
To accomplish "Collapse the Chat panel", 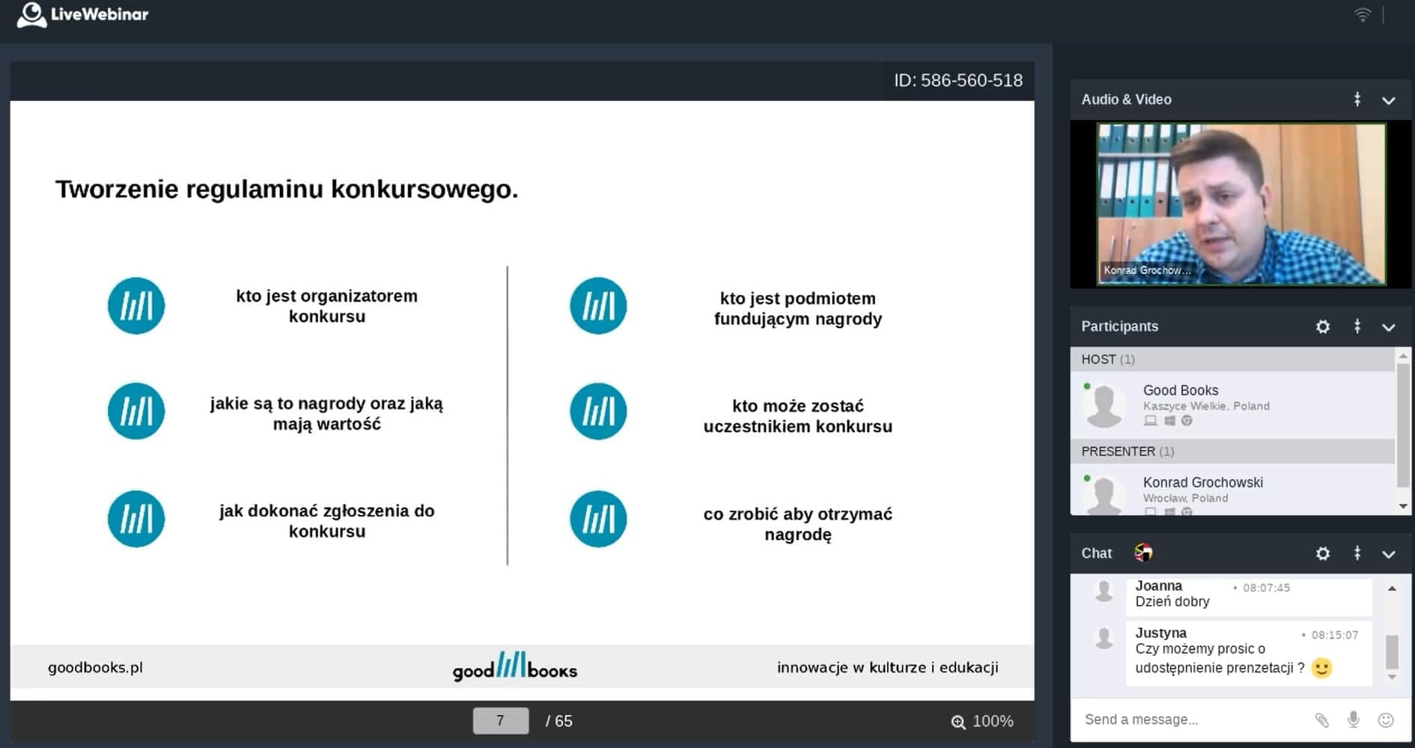I will click(x=1389, y=554).
